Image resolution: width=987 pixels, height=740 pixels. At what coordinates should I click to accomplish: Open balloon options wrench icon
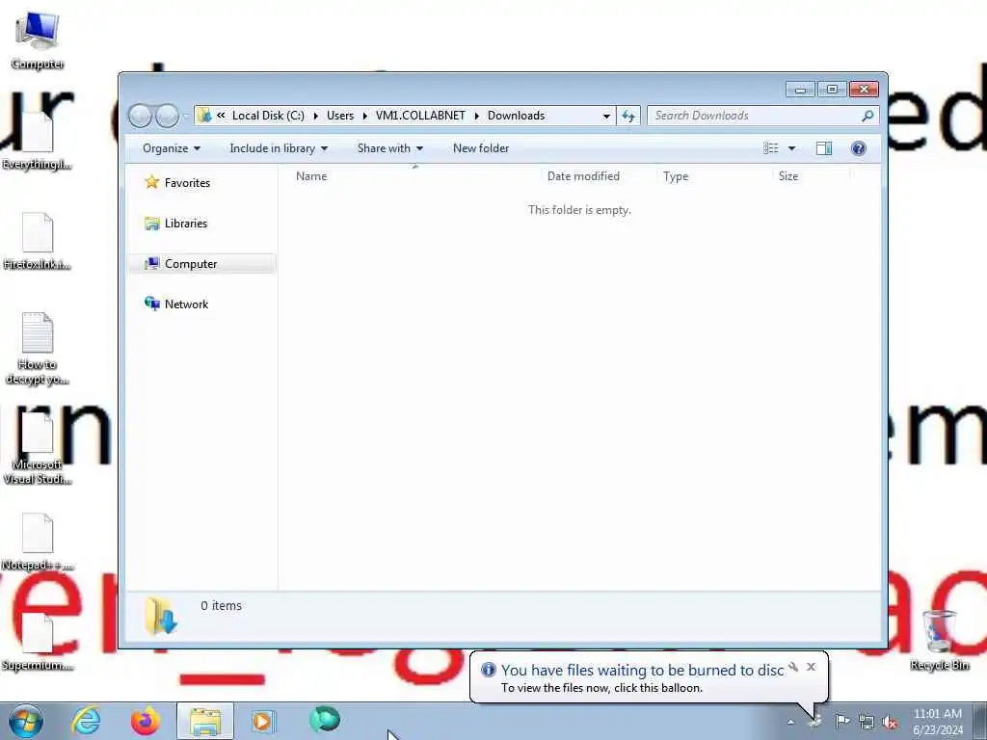tap(794, 667)
